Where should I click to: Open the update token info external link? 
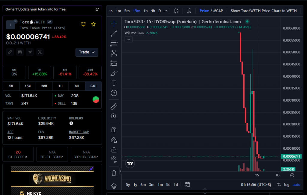pos(97,9)
